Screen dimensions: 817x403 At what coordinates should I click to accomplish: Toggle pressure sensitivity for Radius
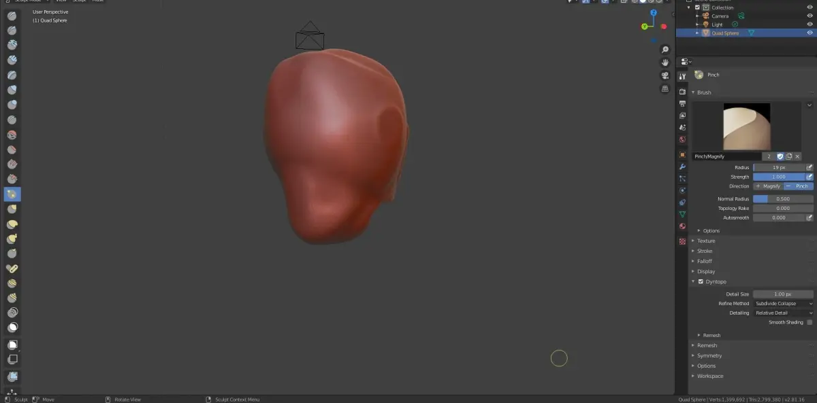point(810,167)
